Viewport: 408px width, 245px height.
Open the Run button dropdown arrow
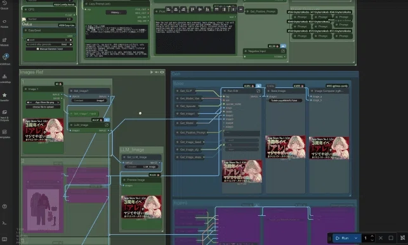[x=356, y=238]
